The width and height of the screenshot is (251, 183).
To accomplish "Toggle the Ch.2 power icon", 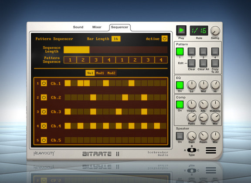I will pos(44,97).
